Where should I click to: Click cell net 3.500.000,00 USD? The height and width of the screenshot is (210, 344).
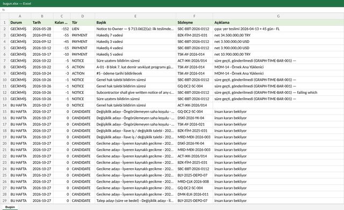tap(278, 42)
